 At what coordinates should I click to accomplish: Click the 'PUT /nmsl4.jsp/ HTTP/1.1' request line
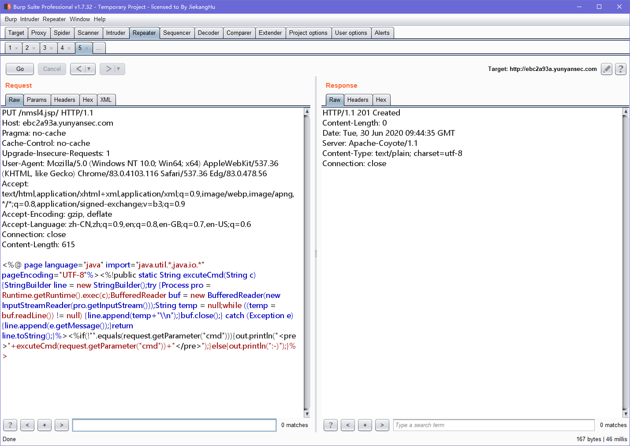[x=48, y=113]
